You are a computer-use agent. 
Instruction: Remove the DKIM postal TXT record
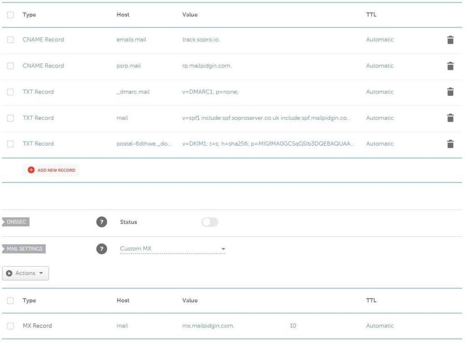[450, 144]
